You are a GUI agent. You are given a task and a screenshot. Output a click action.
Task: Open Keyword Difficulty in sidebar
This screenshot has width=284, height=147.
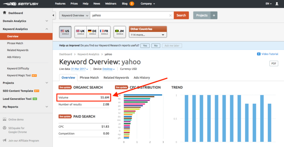click(18, 68)
